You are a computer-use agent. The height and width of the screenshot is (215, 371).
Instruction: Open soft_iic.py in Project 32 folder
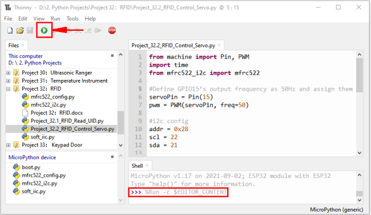pos(43,137)
